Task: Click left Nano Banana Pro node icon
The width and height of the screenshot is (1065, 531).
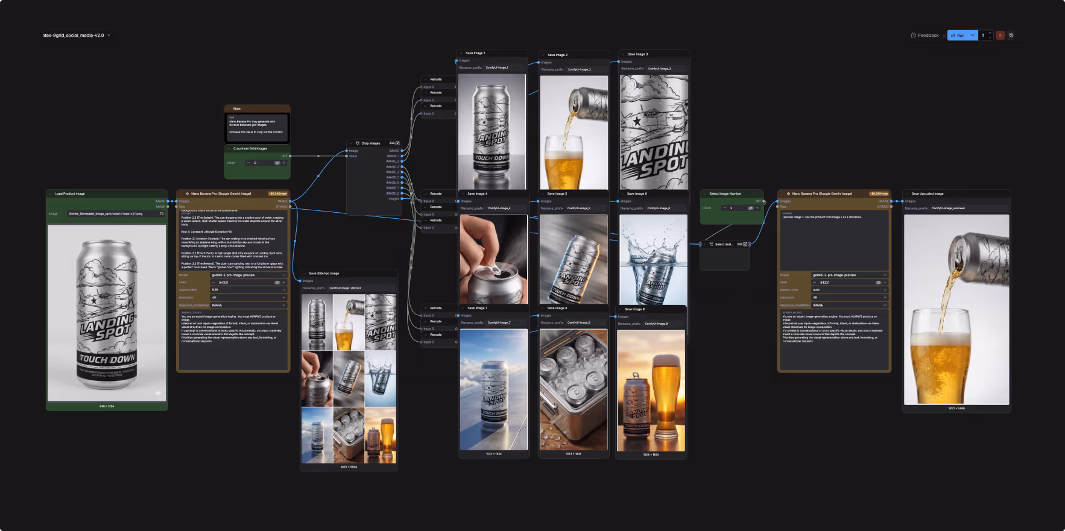Action: [188, 193]
